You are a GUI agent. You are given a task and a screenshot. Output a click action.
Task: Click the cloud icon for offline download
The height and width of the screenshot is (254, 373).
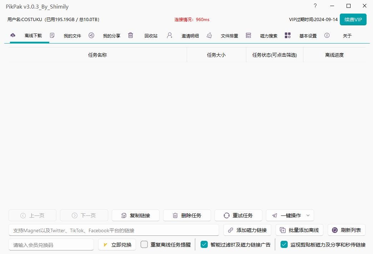pyautogui.click(x=13, y=35)
